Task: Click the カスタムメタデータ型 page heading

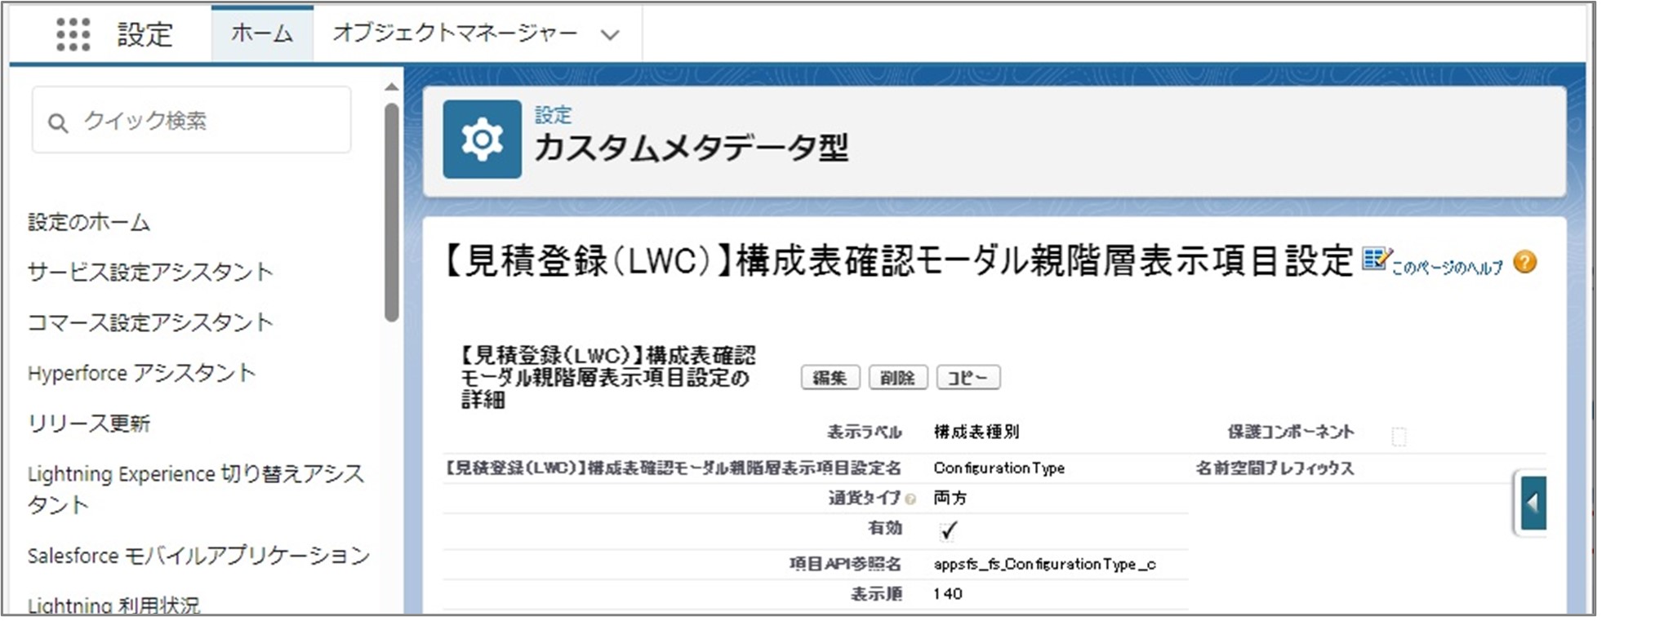Action: point(692,149)
